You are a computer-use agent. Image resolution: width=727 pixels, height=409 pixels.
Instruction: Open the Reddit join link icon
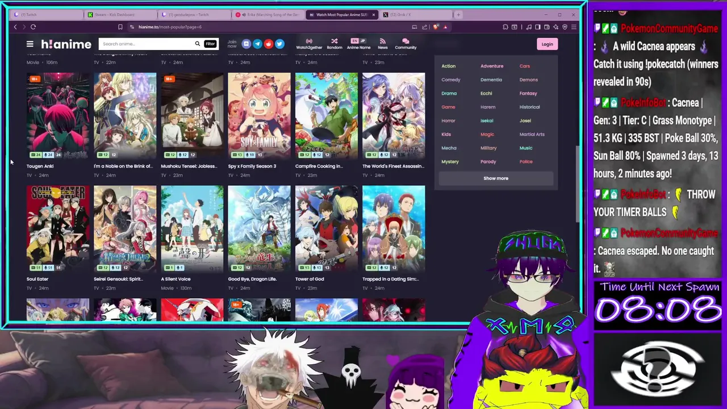click(x=268, y=44)
